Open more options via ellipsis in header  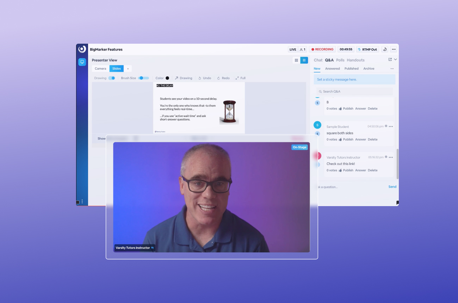coord(394,49)
